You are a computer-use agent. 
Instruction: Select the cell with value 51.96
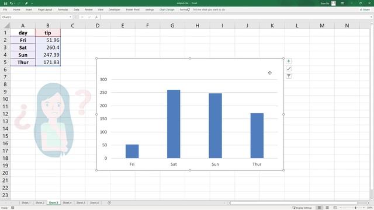click(48, 40)
